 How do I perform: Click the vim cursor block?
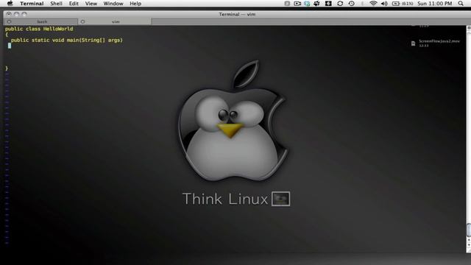(10, 46)
